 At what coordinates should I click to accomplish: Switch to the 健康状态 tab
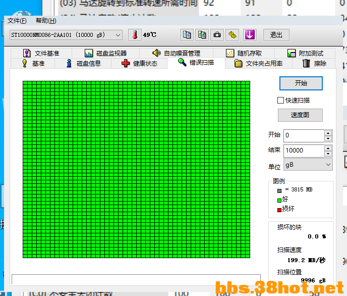click(x=139, y=63)
